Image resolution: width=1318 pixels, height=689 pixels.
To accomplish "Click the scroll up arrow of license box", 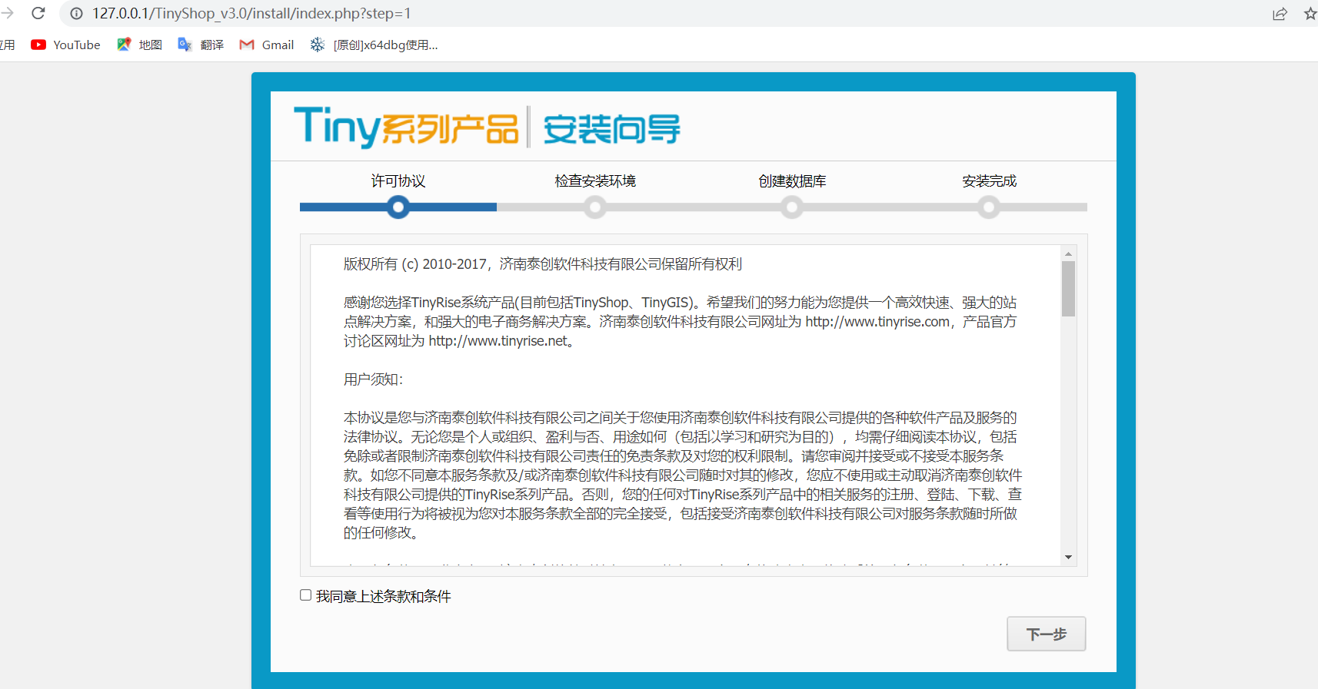I will [1068, 253].
